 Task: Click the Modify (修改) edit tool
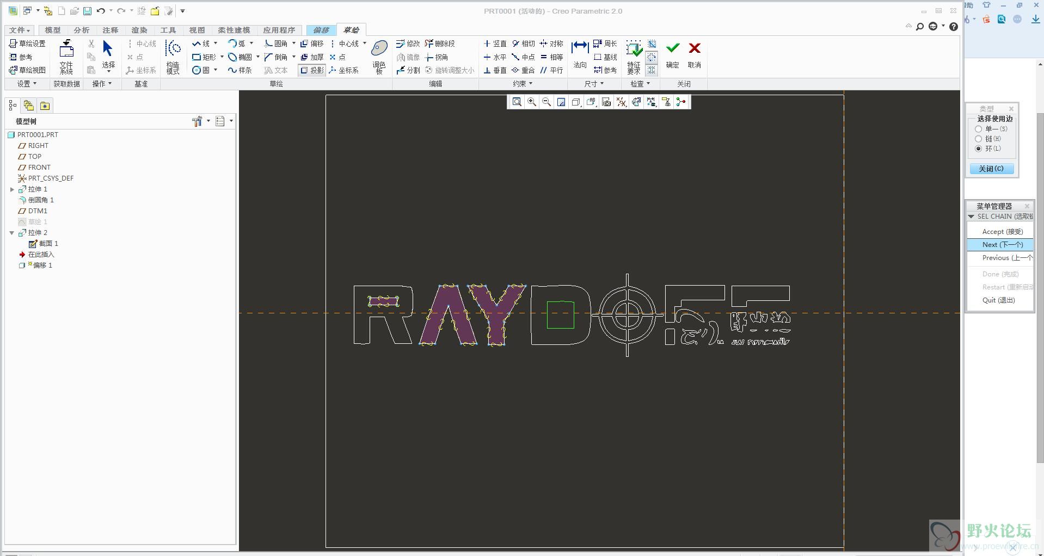(x=408, y=44)
